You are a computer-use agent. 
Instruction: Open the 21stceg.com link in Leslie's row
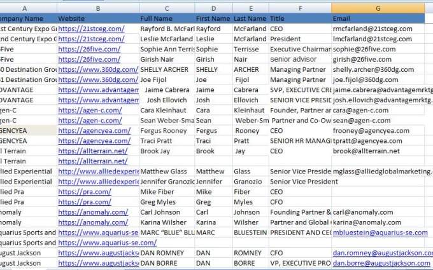click(x=92, y=39)
